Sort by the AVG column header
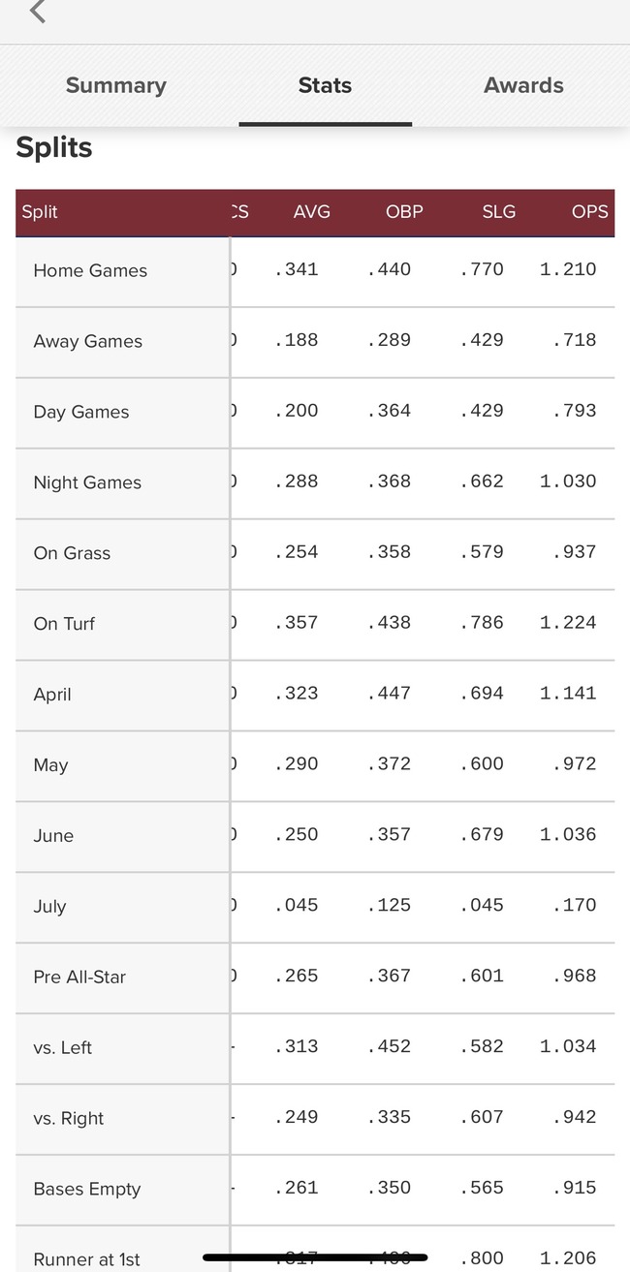The width and height of the screenshot is (630, 1272). (312, 212)
